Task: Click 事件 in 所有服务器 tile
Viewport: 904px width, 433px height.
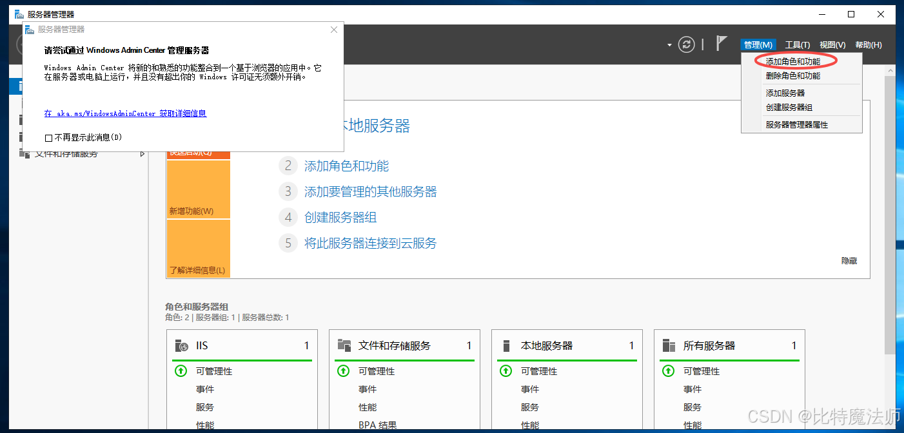Action: tap(693, 389)
